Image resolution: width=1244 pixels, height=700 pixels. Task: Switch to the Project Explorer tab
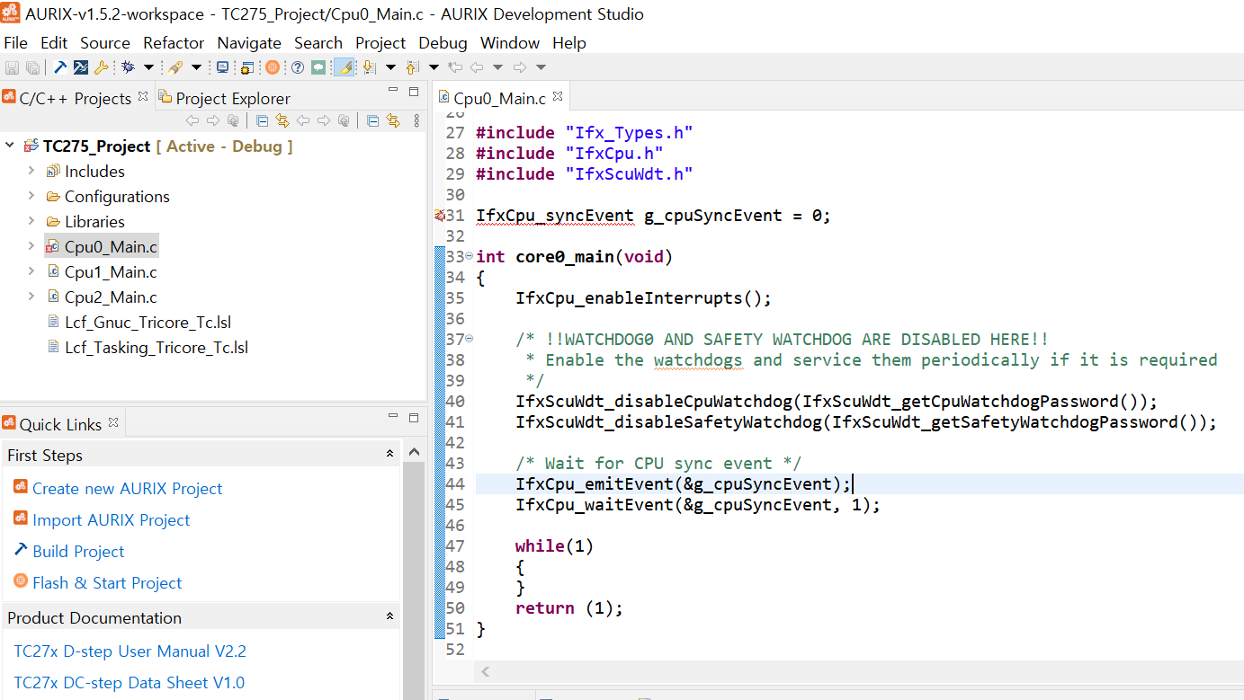coord(224,98)
